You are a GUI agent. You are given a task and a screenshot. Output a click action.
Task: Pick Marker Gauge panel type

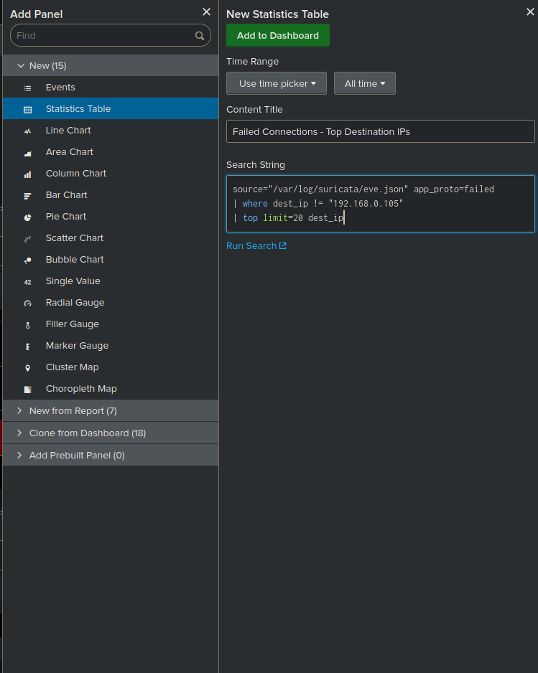coord(111,346)
